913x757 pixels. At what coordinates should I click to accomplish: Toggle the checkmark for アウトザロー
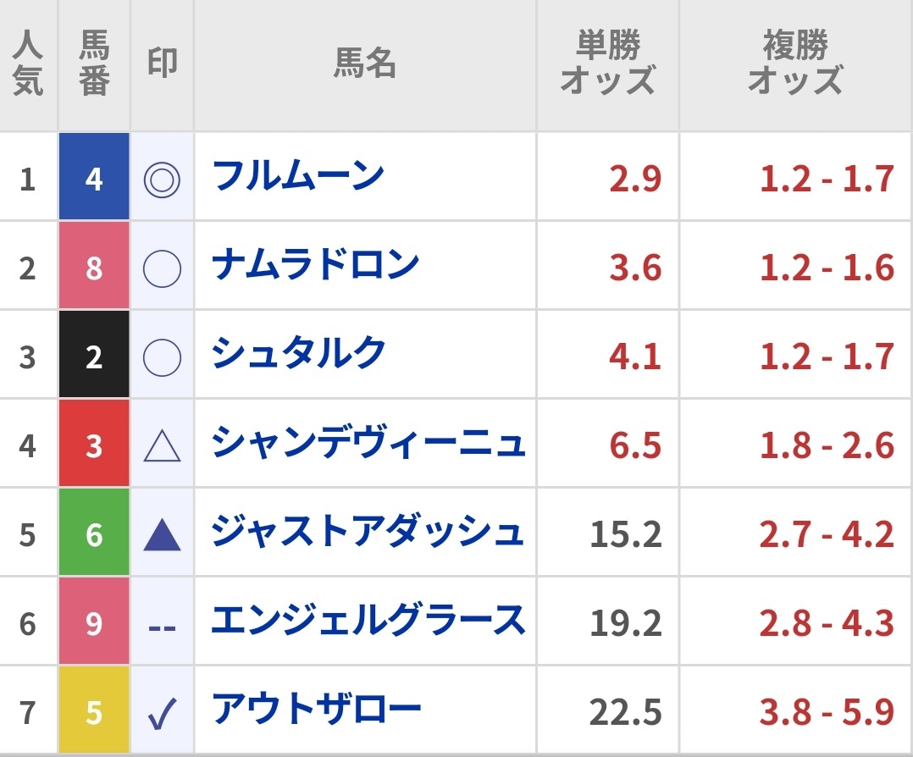(x=162, y=714)
